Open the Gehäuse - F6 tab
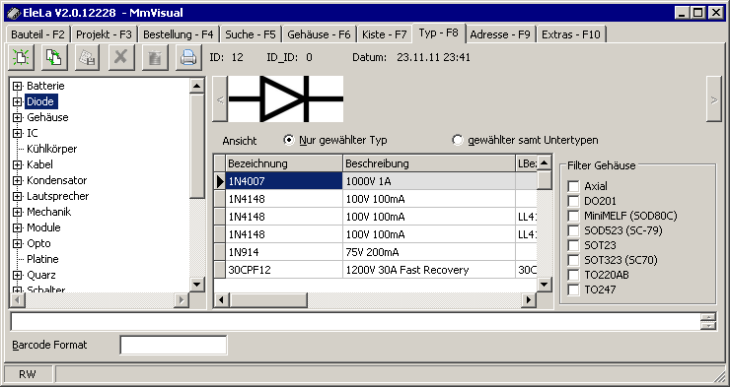This screenshot has height=387, width=730. [x=319, y=34]
